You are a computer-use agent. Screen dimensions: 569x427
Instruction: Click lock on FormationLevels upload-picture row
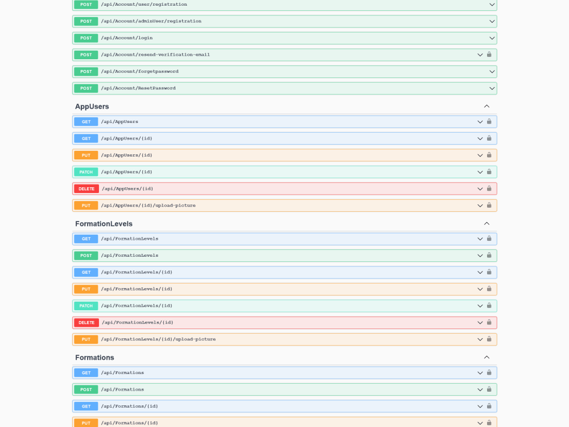(x=489, y=338)
